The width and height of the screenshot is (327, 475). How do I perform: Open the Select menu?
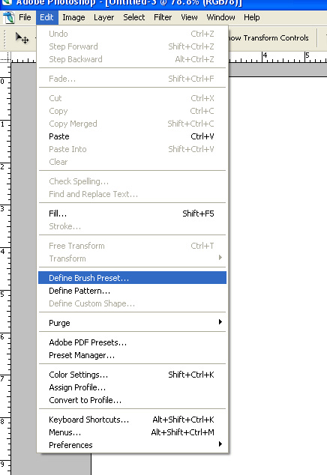point(133,17)
